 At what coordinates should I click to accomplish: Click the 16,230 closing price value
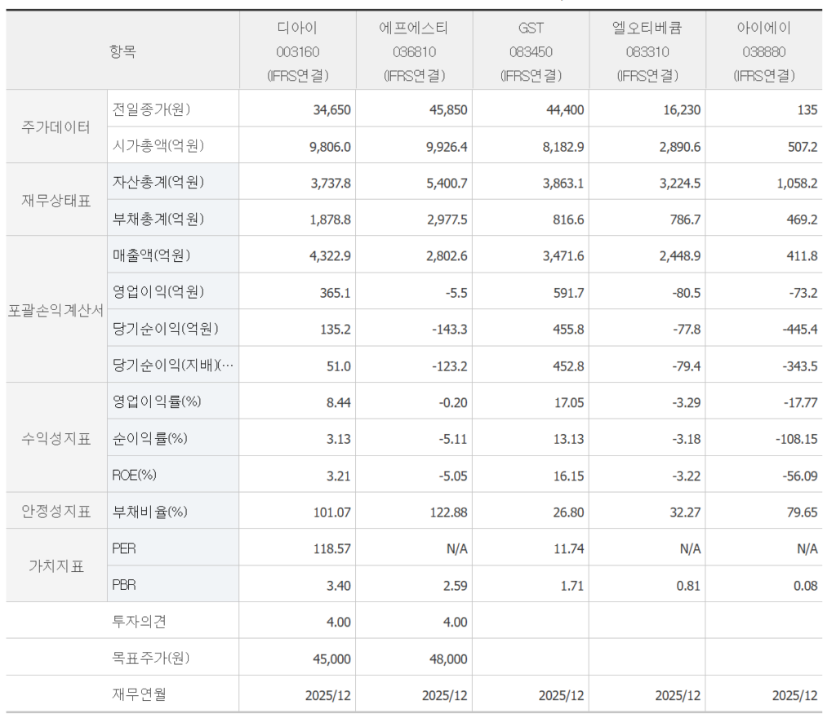pyautogui.click(x=682, y=110)
